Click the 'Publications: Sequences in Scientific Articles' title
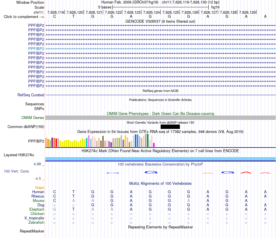This screenshot has height=238, width=276. tap(160, 100)
